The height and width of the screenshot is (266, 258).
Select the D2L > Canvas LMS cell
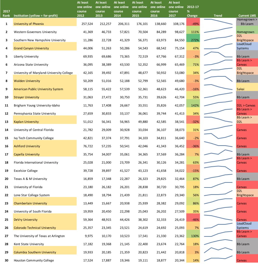click(247, 103)
